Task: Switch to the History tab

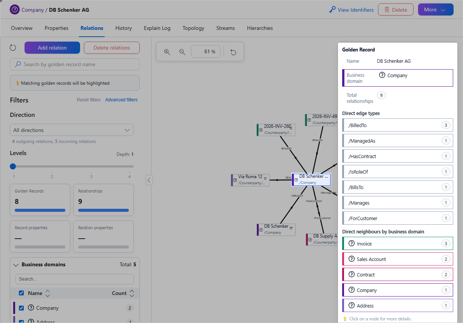Action: pos(123,28)
